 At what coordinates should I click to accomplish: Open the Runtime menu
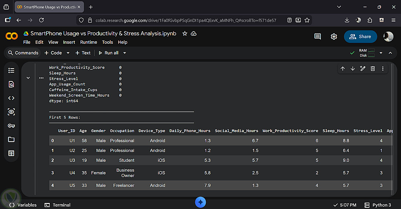coord(88,42)
